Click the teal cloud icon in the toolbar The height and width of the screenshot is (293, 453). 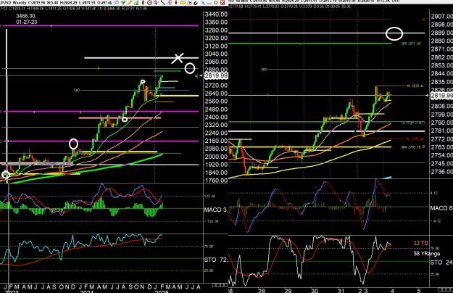pyautogui.click(x=111, y=3)
